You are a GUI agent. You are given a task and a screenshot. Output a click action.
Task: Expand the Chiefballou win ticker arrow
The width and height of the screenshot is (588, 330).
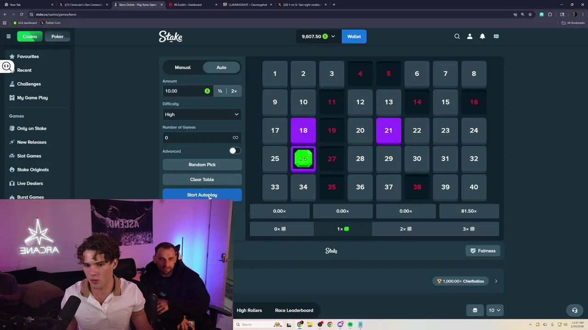tap(496, 281)
